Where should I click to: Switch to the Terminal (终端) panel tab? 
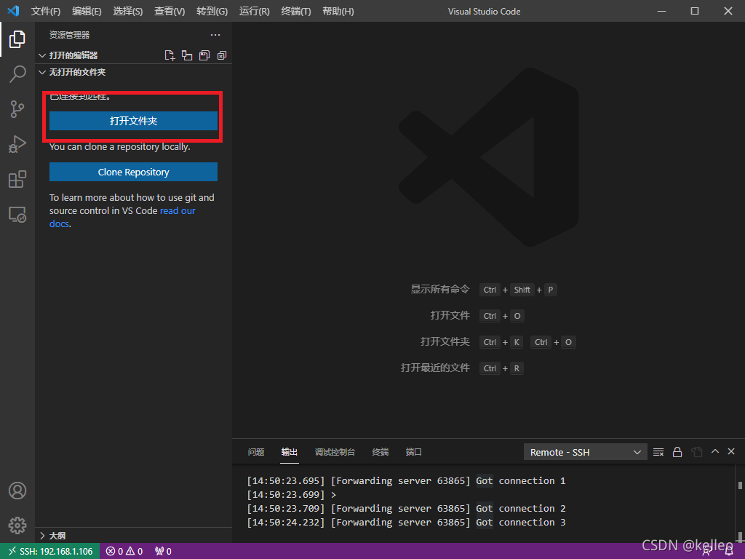click(381, 452)
